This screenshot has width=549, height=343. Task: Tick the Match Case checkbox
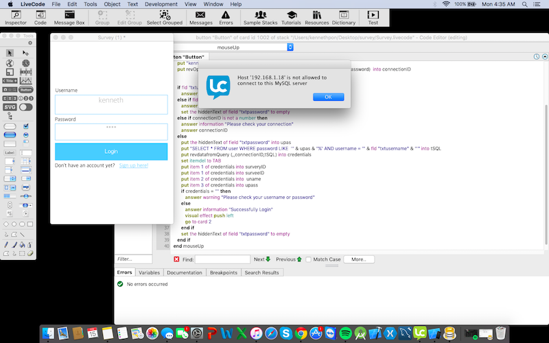click(309, 259)
